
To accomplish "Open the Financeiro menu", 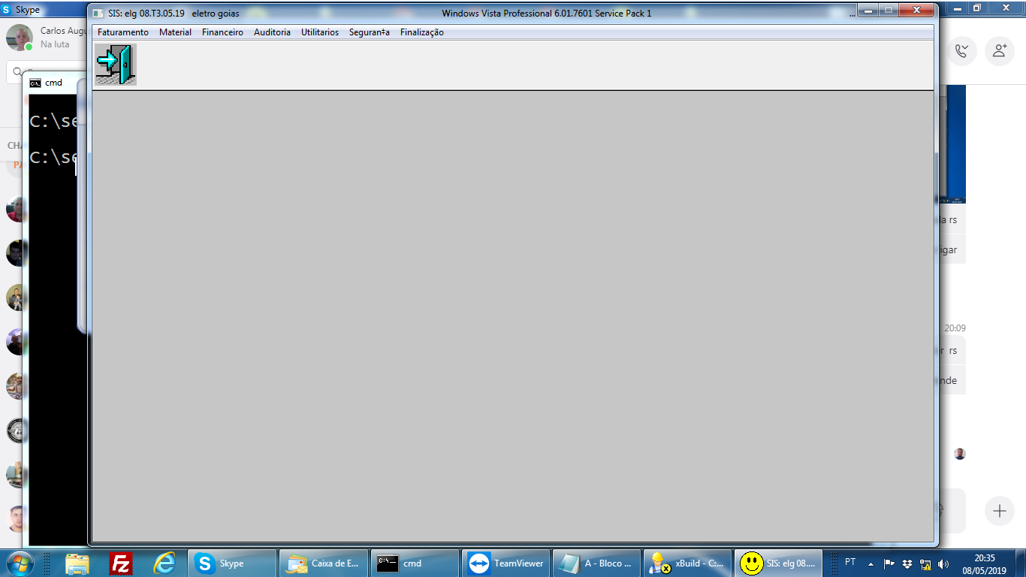I will coord(222,32).
